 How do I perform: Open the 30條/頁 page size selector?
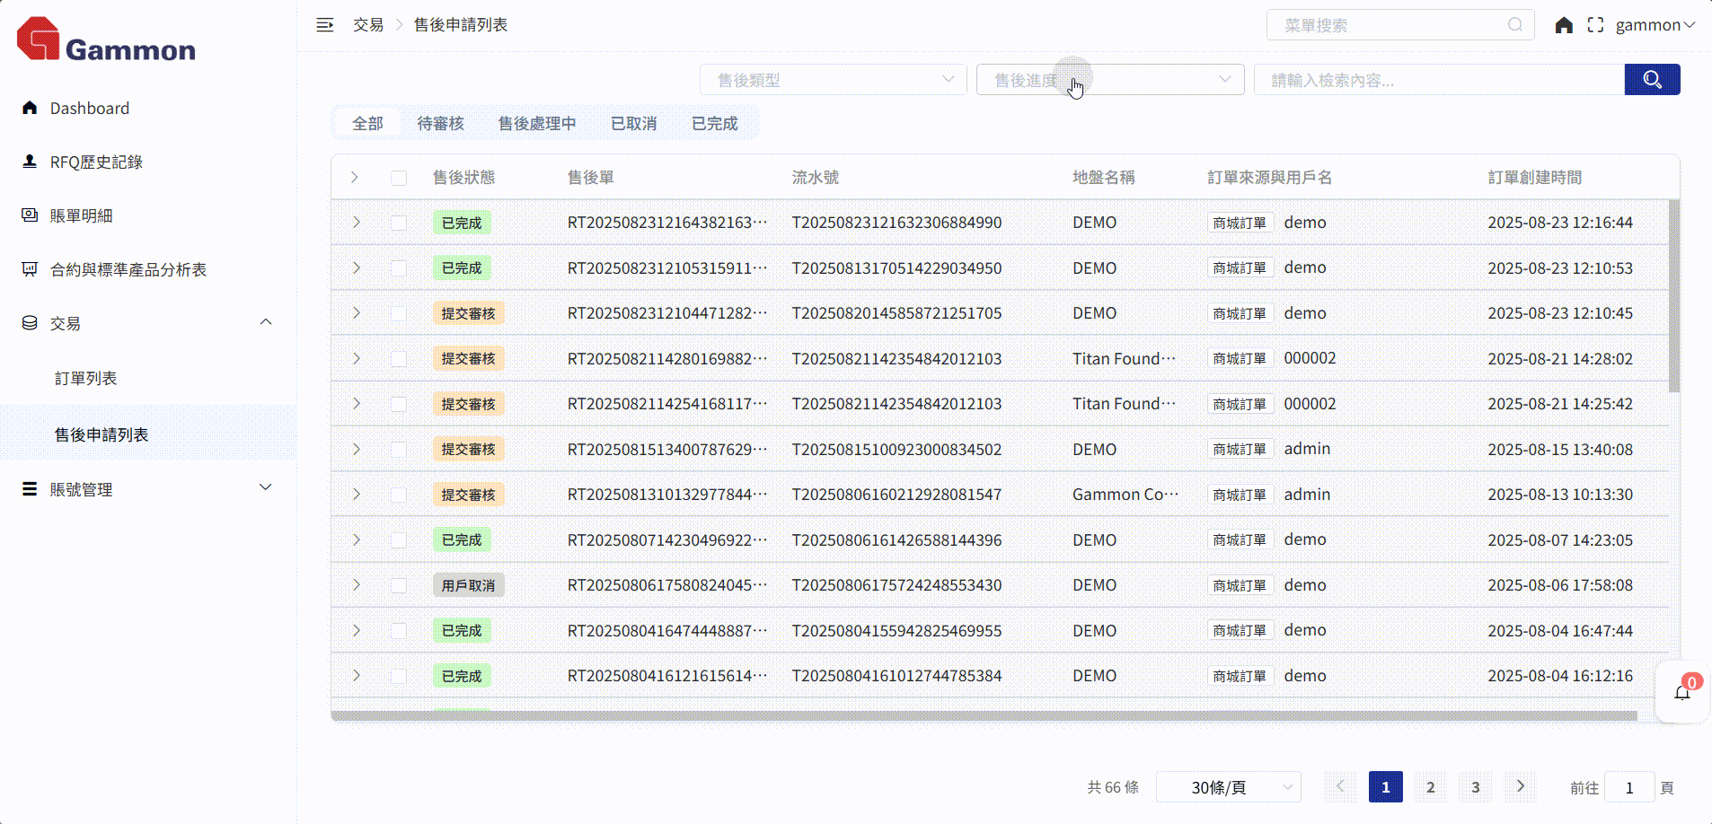tap(1228, 787)
